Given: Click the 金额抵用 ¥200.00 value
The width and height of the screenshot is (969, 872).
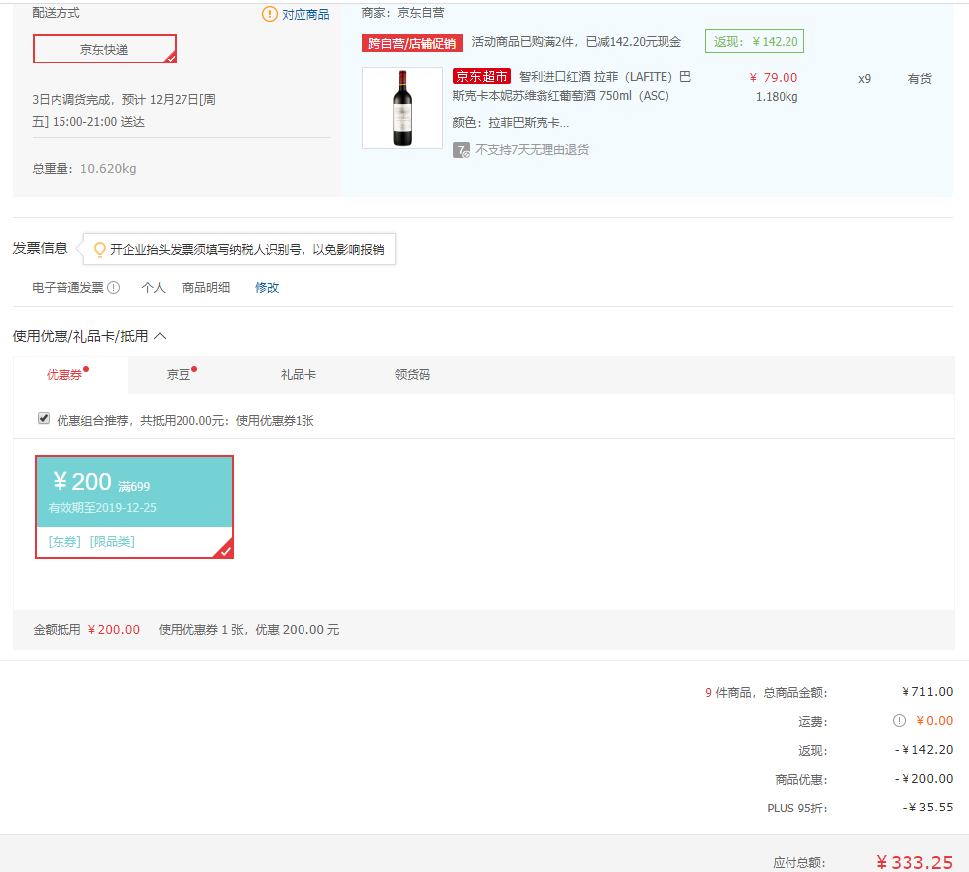Looking at the screenshot, I should [x=114, y=630].
